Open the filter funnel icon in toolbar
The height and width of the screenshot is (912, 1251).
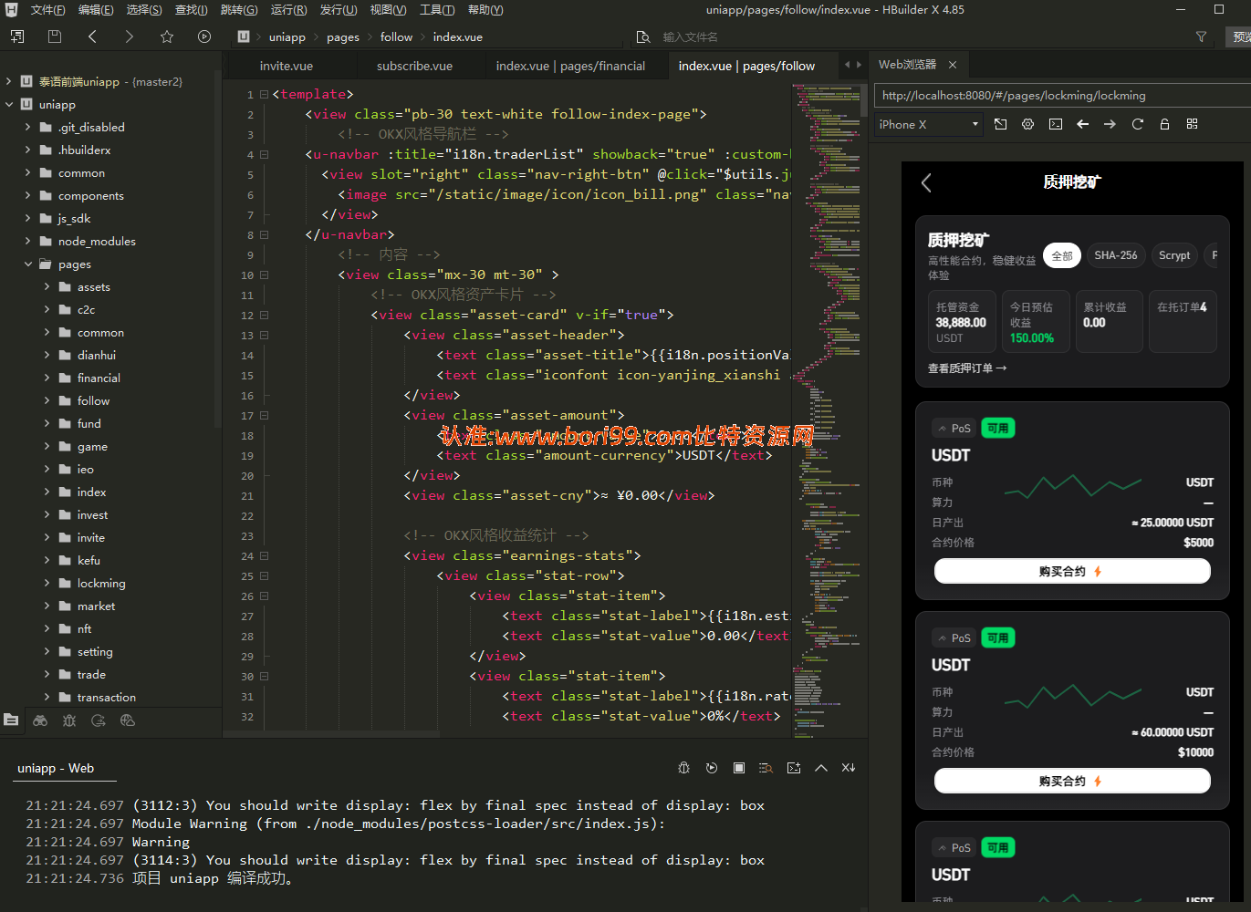click(1201, 36)
